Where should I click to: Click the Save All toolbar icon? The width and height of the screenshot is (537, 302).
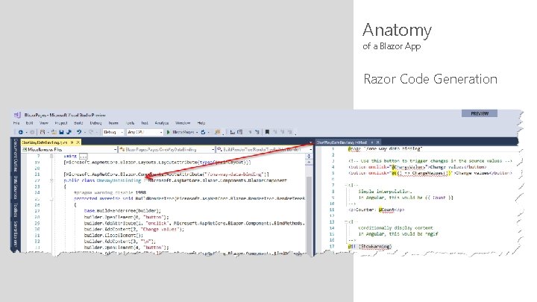(x=69, y=132)
